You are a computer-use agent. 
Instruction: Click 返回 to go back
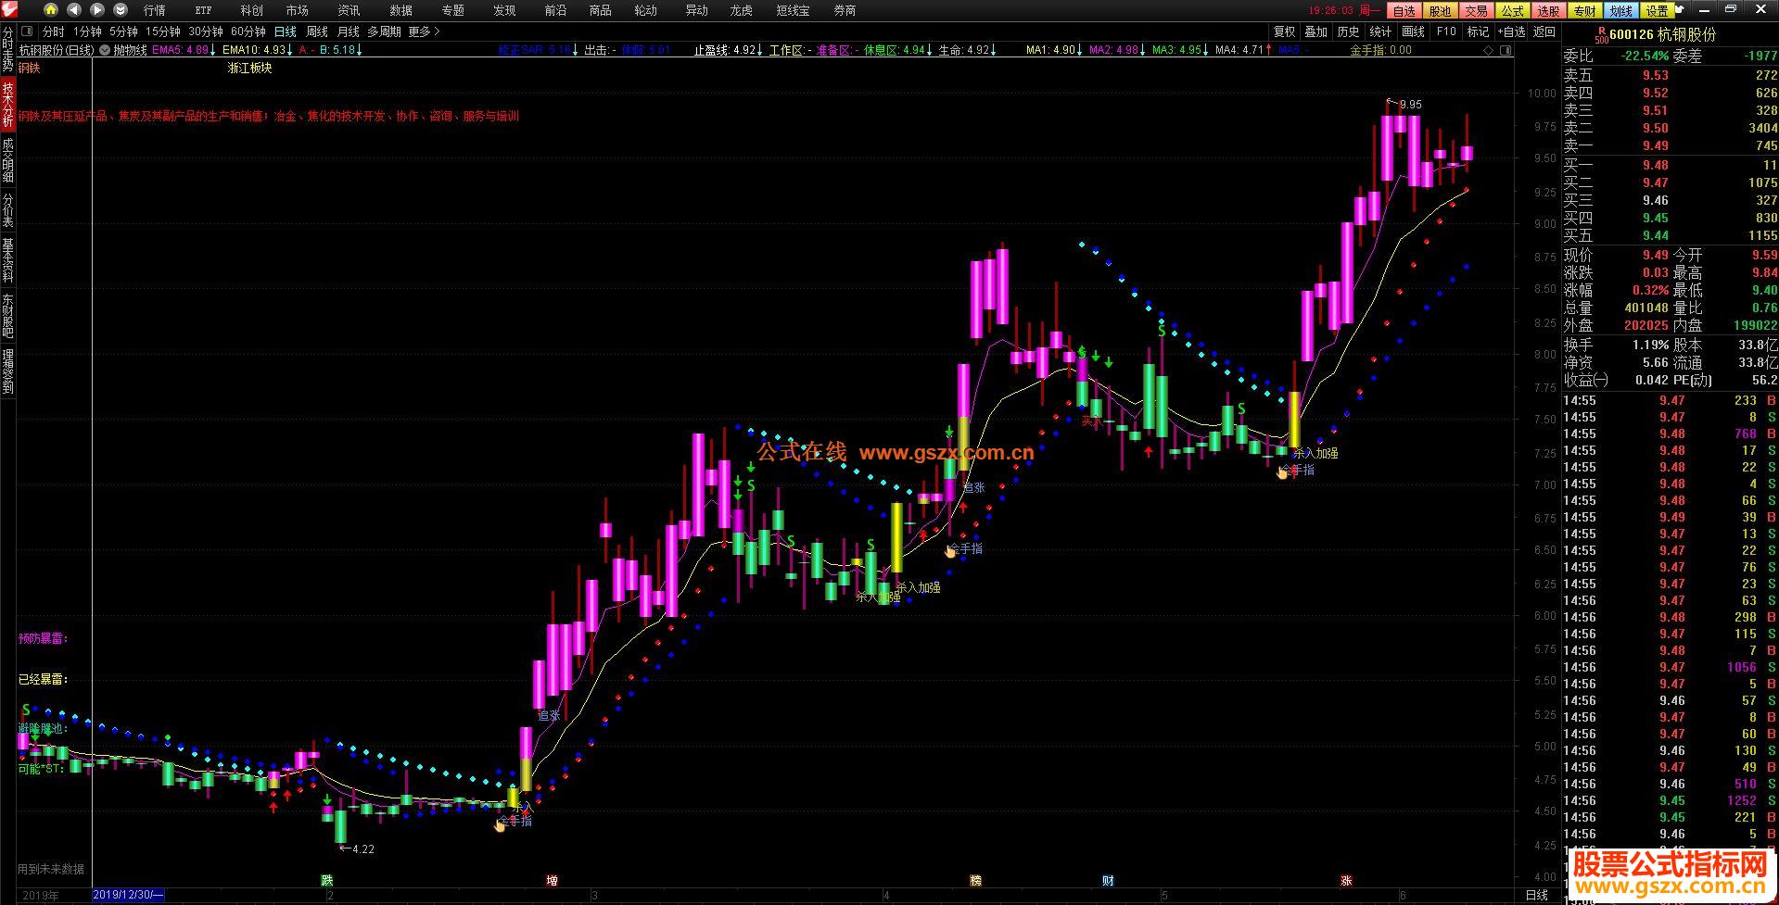(x=1544, y=31)
